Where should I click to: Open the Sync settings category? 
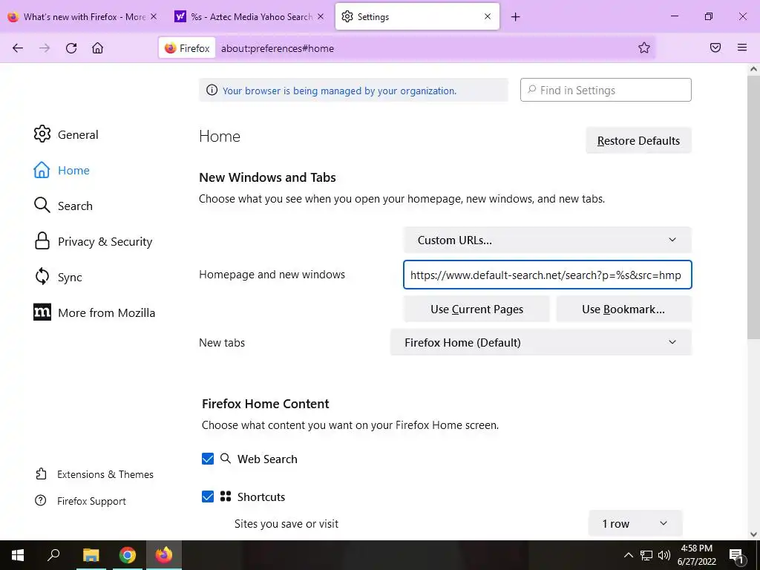pyautogui.click(x=58, y=277)
